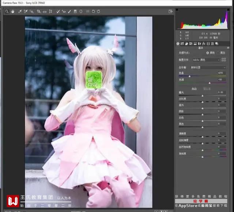Open the 白平衡 white balance dropdown
This screenshot has width=234, height=212.
[208, 67]
